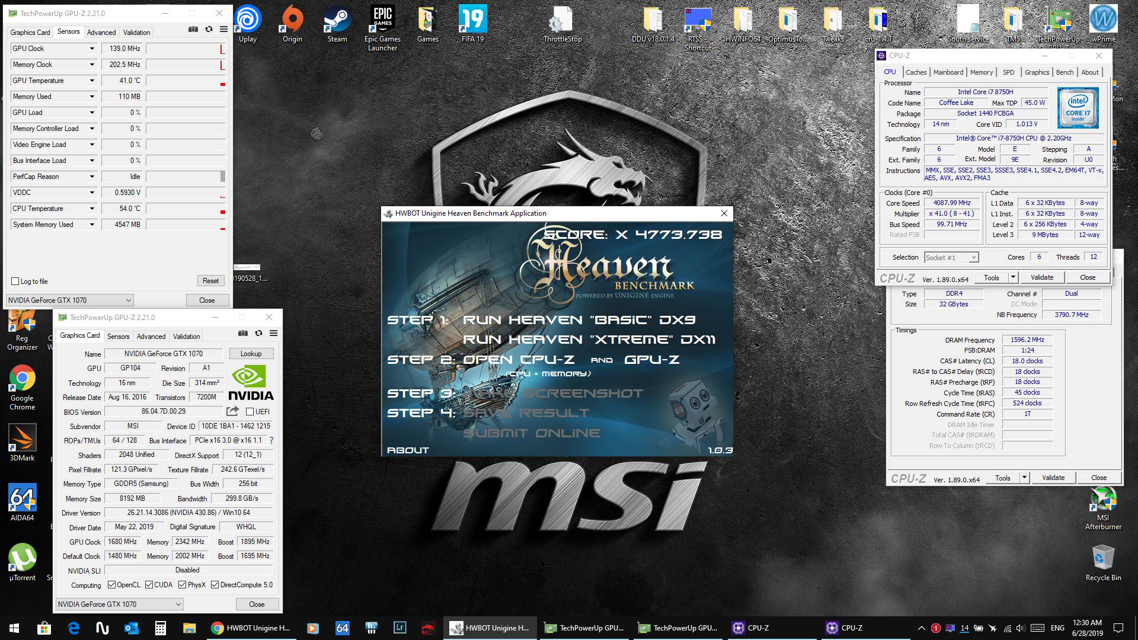Toggle the OpenCL checkbox

tap(111, 585)
